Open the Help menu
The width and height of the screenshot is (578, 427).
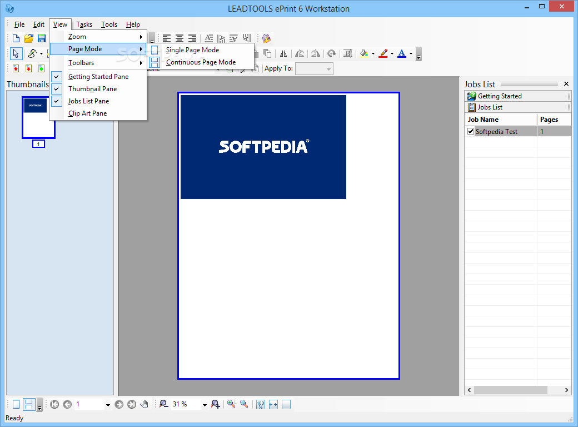(133, 24)
